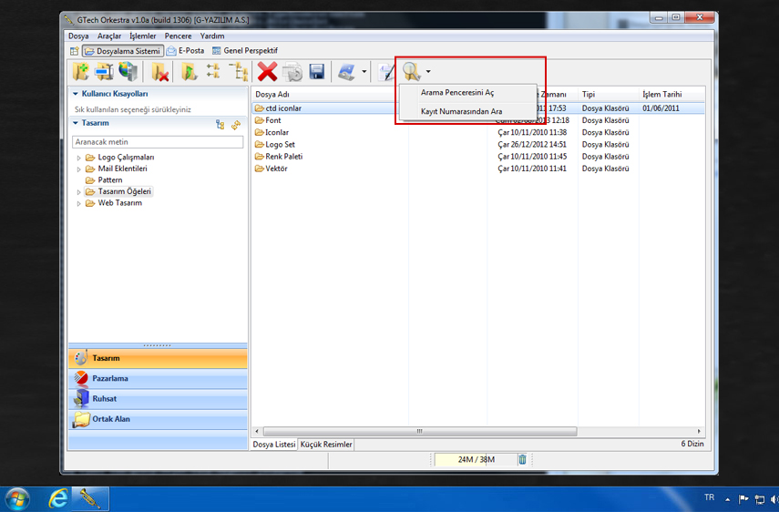
Task: Click the tree view icon in Tasarım header
Action: tap(220, 125)
